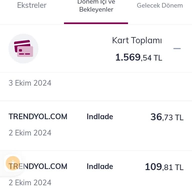Tap the TL suffix of the card total
The width and height of the screenshot is (192, 192).
158,58
